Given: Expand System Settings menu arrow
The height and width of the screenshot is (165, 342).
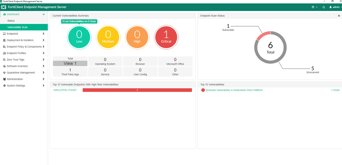Looking at the screenshot, I should pos(43,86).
